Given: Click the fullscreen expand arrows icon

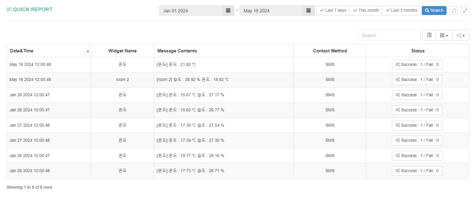Looking at the screenshot, I should (x=465, y=11).
